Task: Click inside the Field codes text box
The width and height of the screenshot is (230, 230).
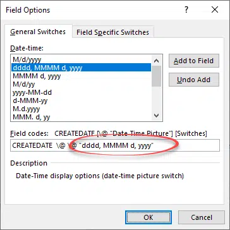Action: [115, 145]
